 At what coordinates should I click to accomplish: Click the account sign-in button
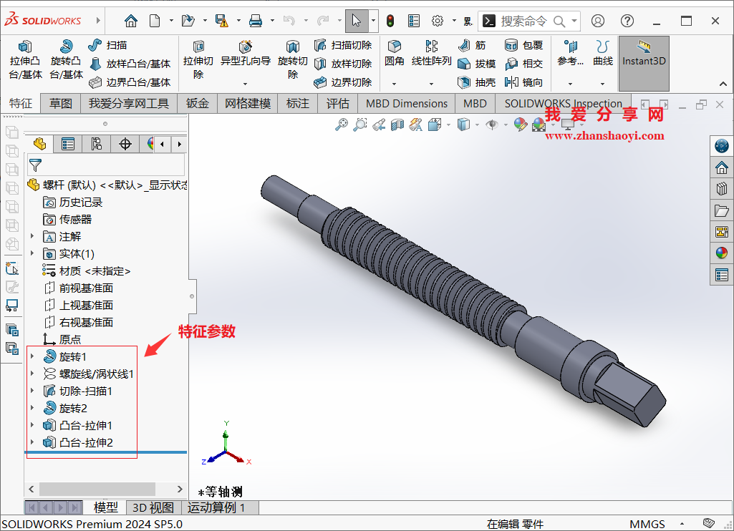(x=598, y=21)
